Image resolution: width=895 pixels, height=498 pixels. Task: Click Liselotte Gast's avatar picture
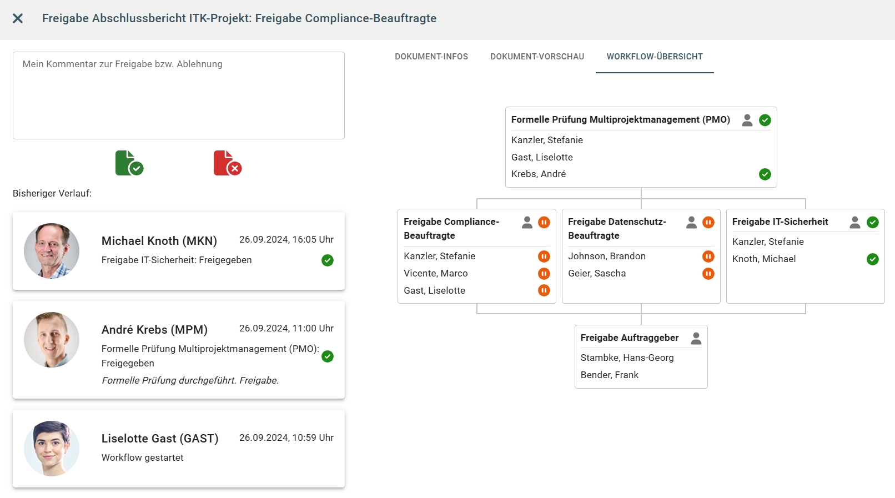click(52, 449)
